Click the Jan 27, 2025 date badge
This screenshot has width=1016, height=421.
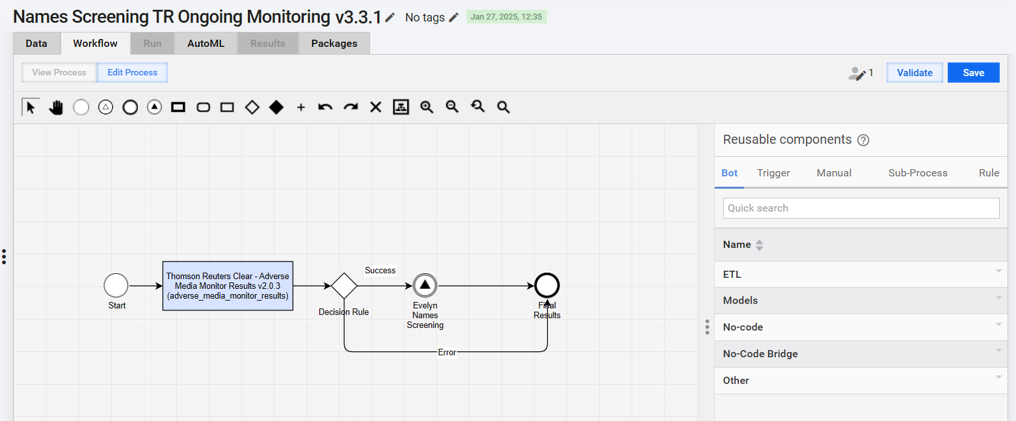tap(507, 17)
